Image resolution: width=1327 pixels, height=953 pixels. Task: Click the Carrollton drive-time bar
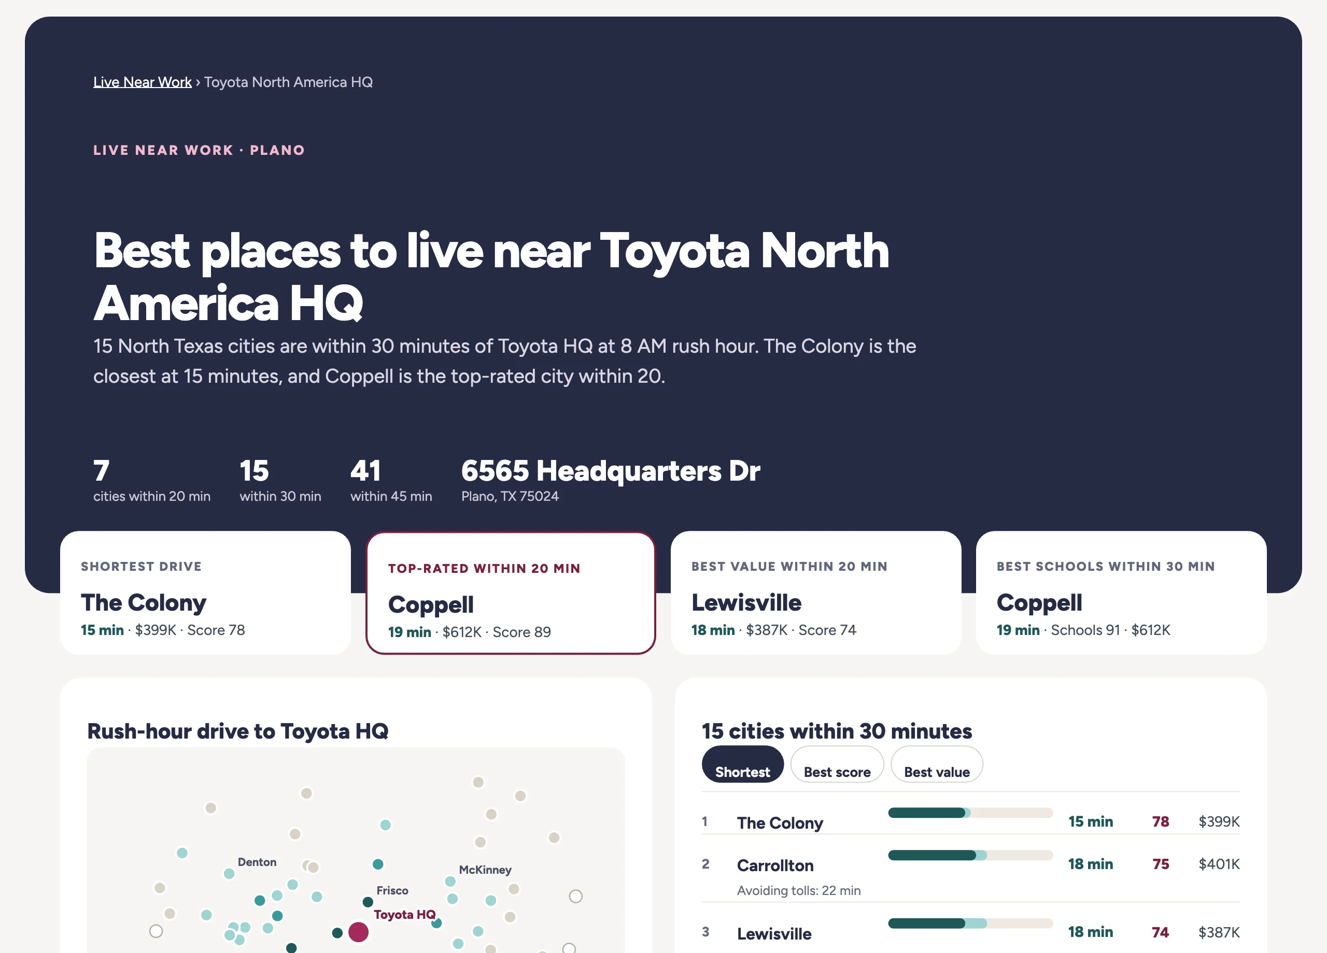click(x=970, y=855)
